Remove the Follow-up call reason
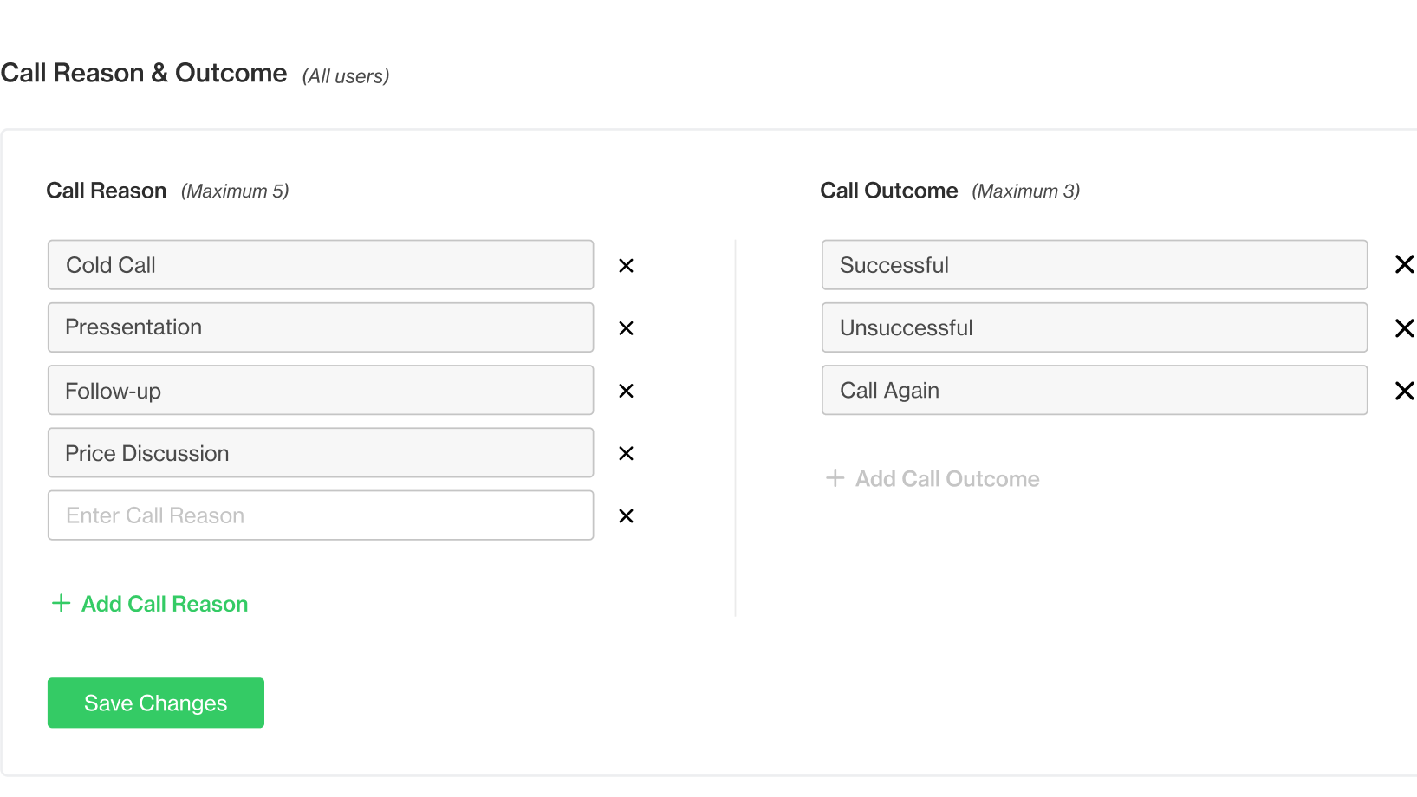This screenshot has height=797, width=1417. [626, 391]
